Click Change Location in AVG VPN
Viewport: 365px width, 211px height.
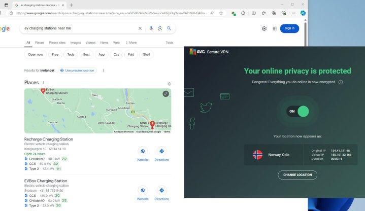coord(297,175)
